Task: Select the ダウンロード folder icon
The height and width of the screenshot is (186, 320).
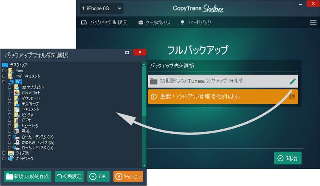Action: click(x=17, y=98)
